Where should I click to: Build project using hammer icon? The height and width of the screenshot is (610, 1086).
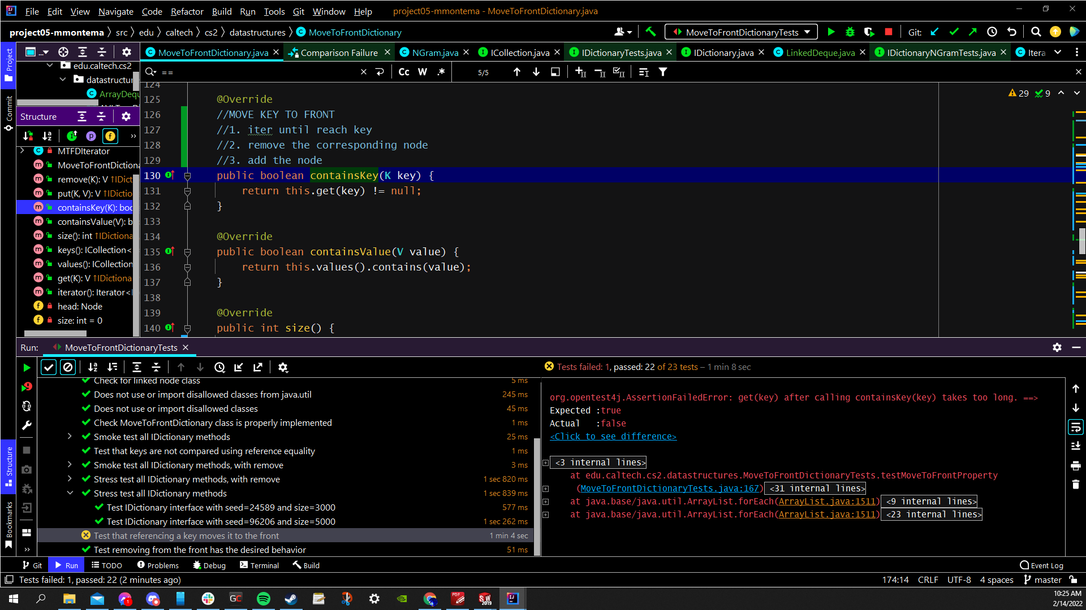coord(650,32)
